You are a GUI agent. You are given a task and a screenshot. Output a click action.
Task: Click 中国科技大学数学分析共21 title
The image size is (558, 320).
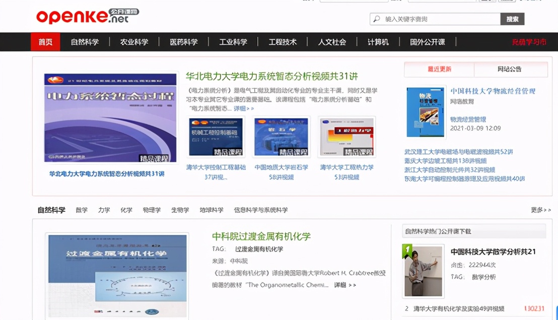493,252
